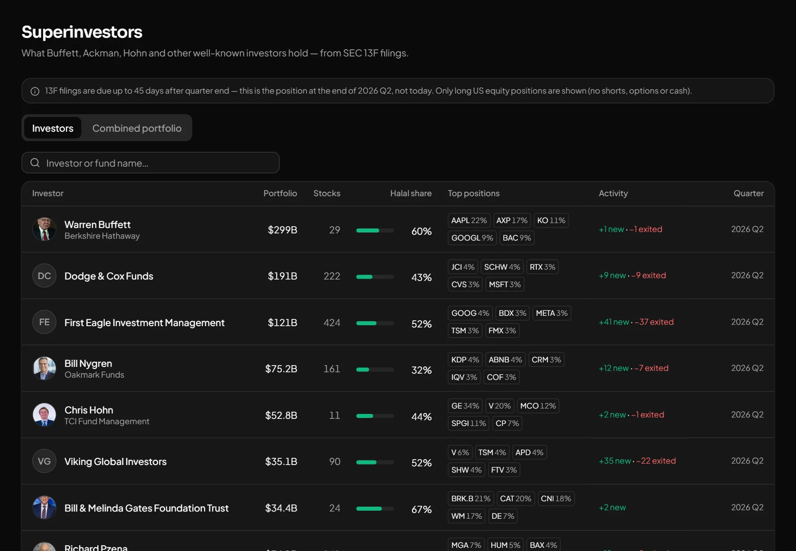Open Dodge & Cox Funds
This screenshot has height=551, width=796.
[x=109, y=276]
